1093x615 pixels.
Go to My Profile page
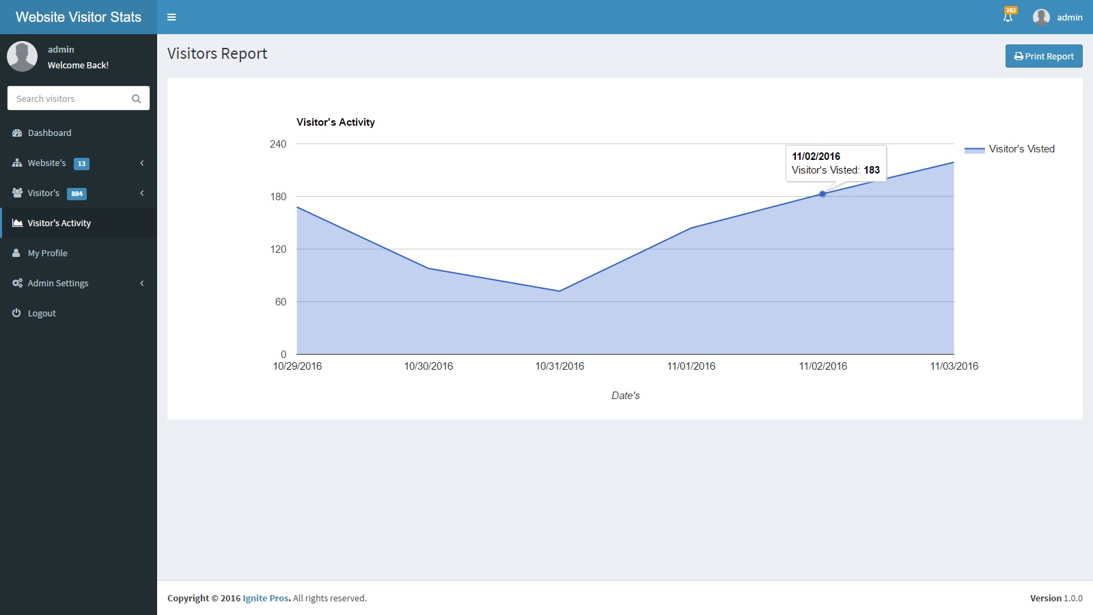pyautogui.click(x=47, y=254)
